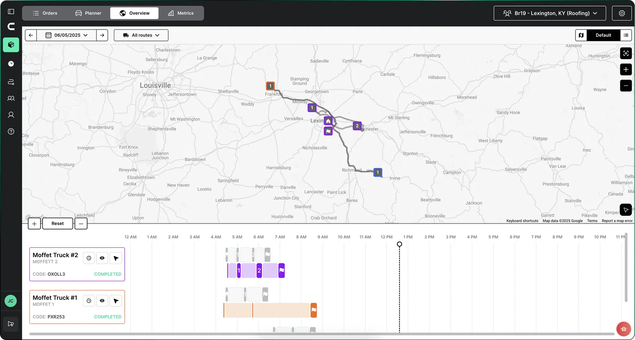
Task: Click the blue stop 1 marker near Richmond
Action: click(x=378, y=172)
